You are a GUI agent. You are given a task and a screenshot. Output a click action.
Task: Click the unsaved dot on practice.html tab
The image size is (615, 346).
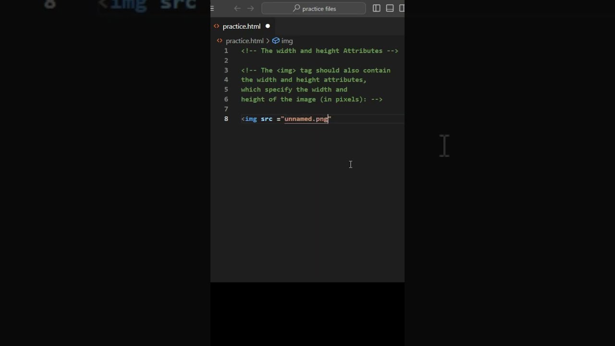pyautogui.click(x=268, y=26)
